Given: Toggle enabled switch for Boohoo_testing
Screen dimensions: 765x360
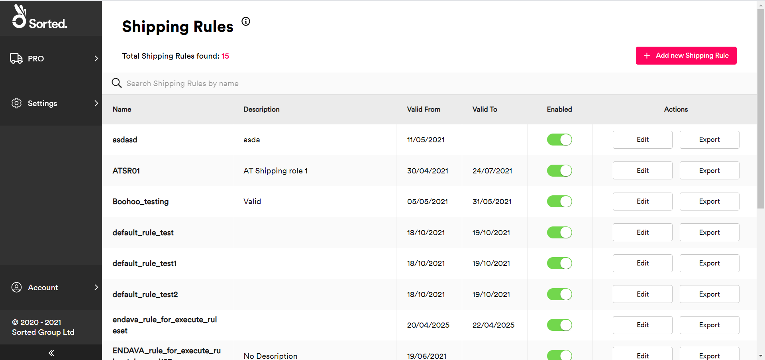Looking at the screenshot, I should coord(559,201).
